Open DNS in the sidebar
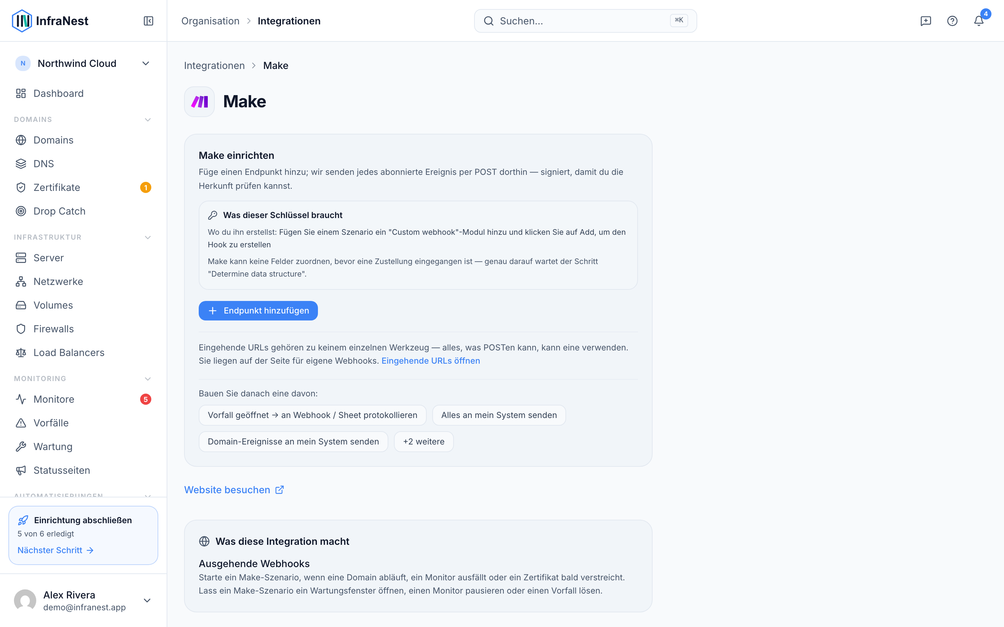The image size is (1004, 627). (83, 164)
